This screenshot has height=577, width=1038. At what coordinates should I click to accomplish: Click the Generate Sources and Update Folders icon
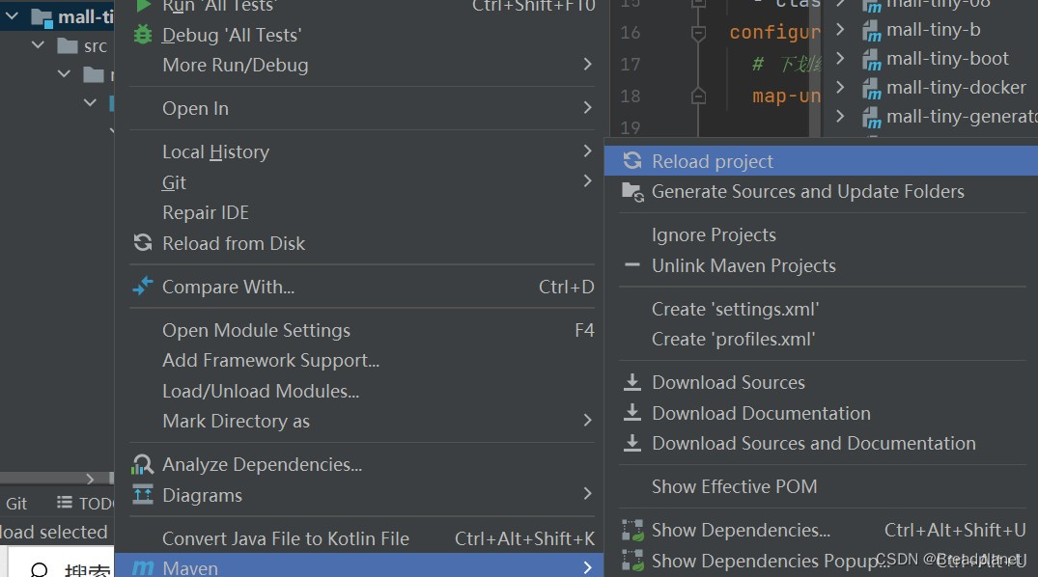631,191
